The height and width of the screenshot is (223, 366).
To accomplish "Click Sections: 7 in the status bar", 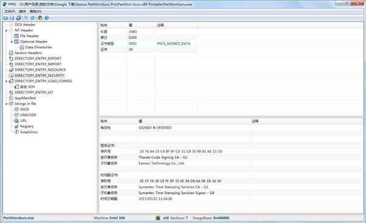I will (179, 218).
